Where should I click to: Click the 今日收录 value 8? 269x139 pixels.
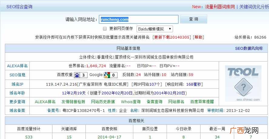(x=184, y=137)
